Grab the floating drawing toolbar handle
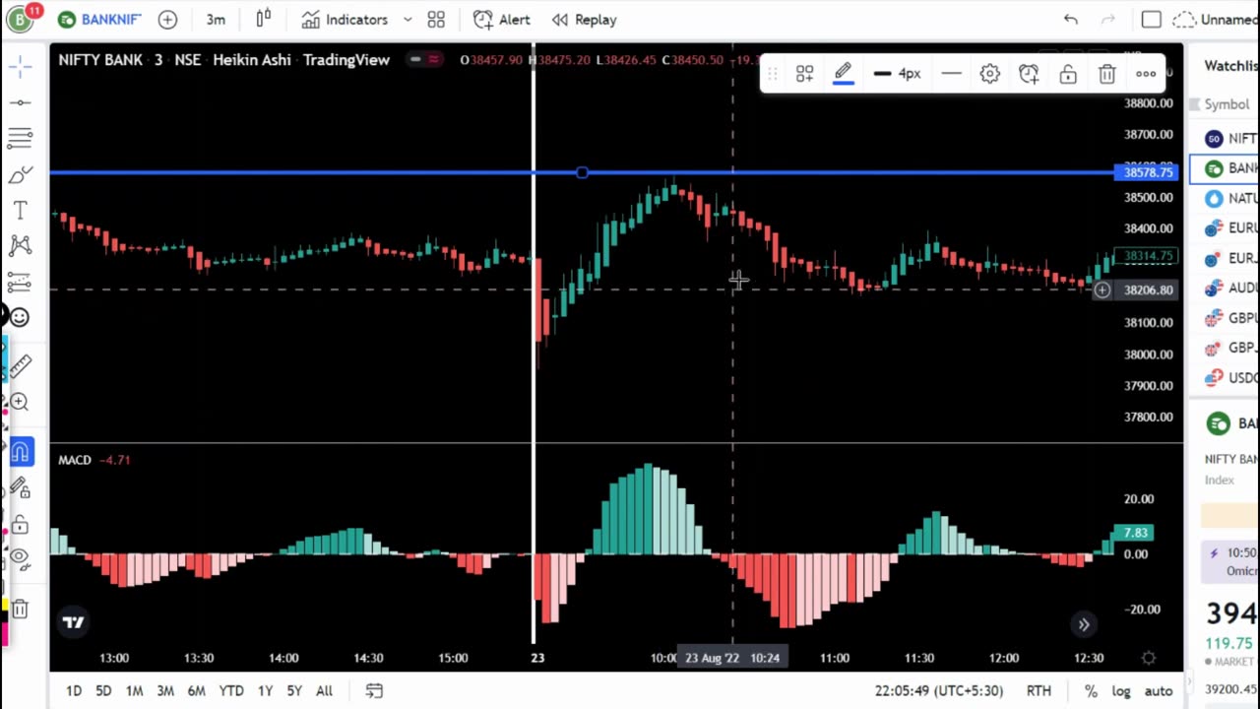 click(774, 74)
